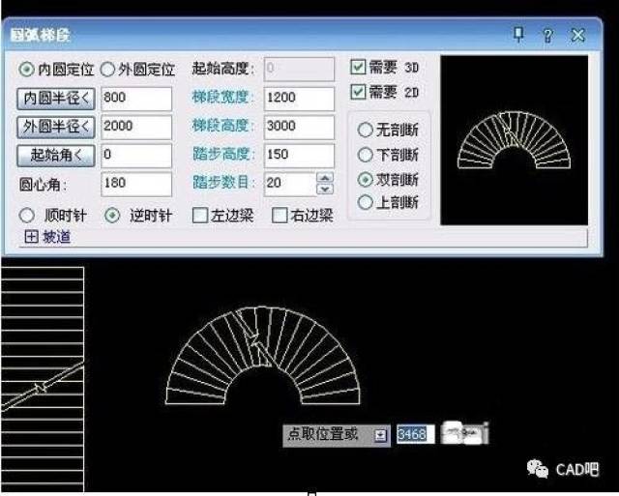Edit the 踏步高度 field showing 150
The image size is (619, 496).
299,155
